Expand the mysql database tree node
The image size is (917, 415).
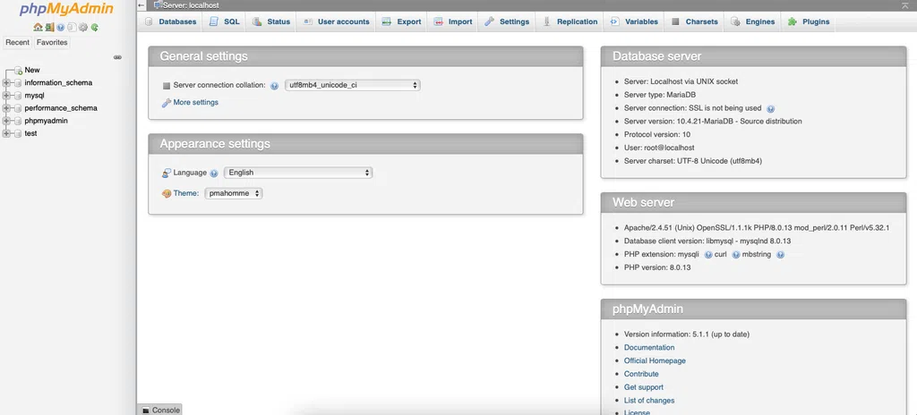[7, 96]
